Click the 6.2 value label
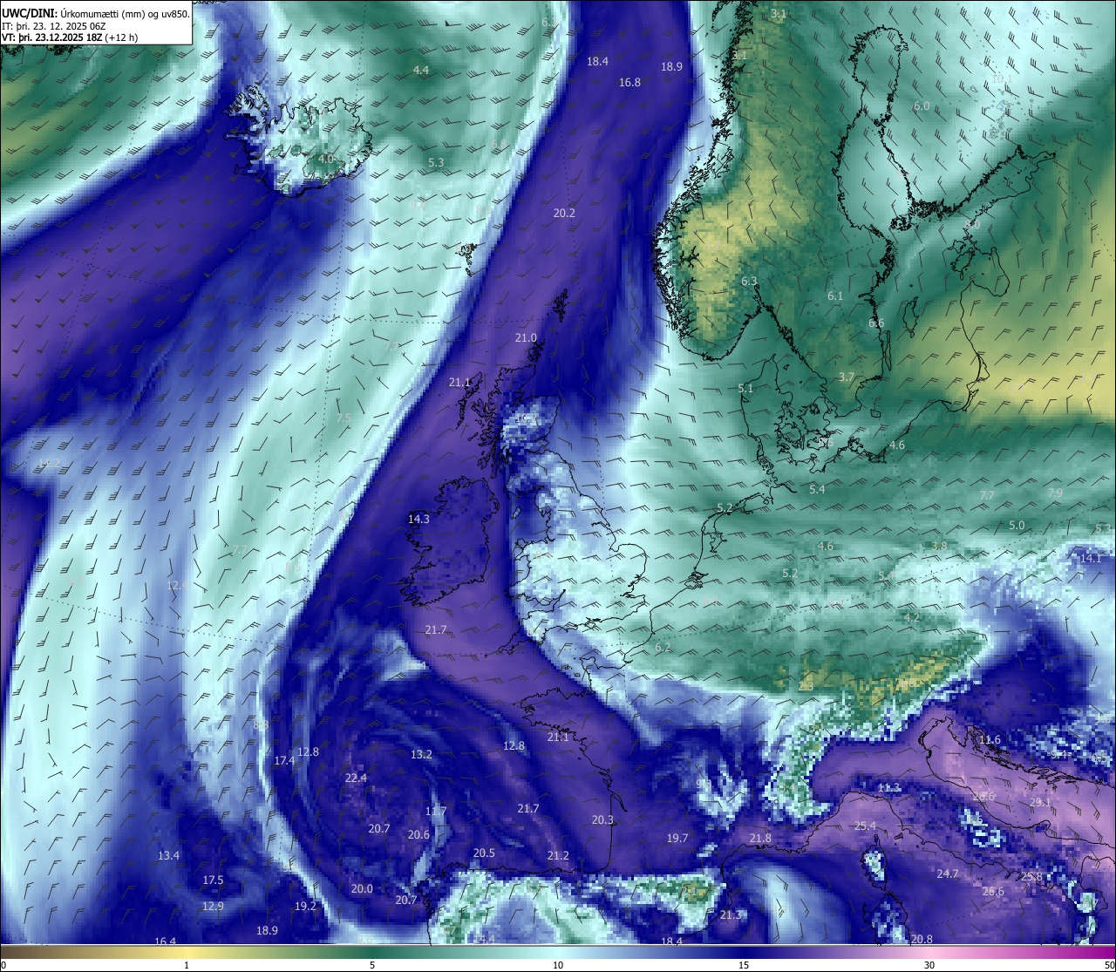This screenshot has width=1116, height=972. coord(663,647)
